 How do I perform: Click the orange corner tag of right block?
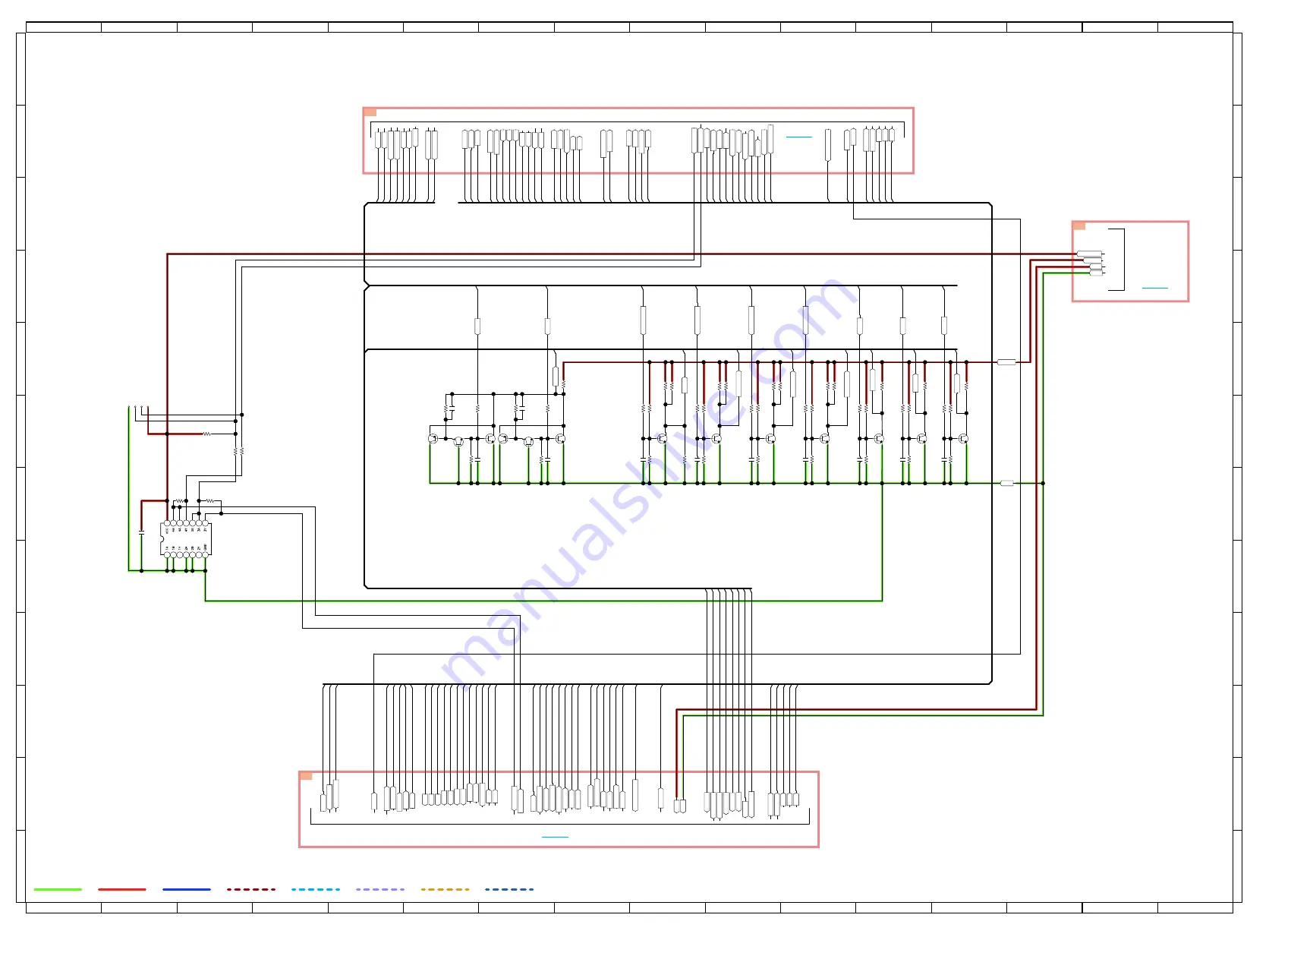tap(1079, 226)
